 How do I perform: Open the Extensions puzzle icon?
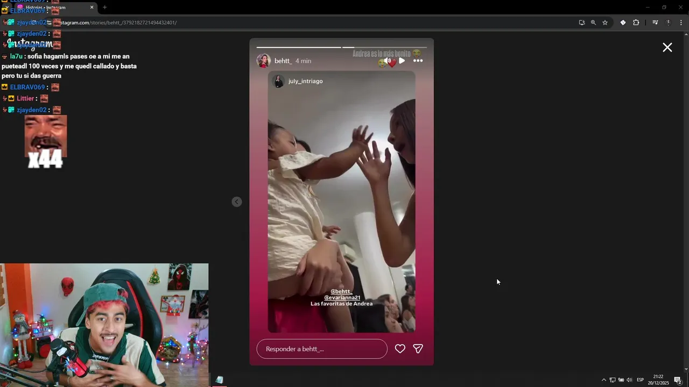pos(636,23)
